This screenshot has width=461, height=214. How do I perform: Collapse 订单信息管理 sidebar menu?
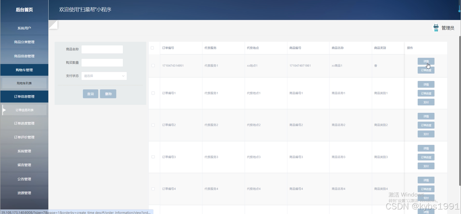pos(24,97)
